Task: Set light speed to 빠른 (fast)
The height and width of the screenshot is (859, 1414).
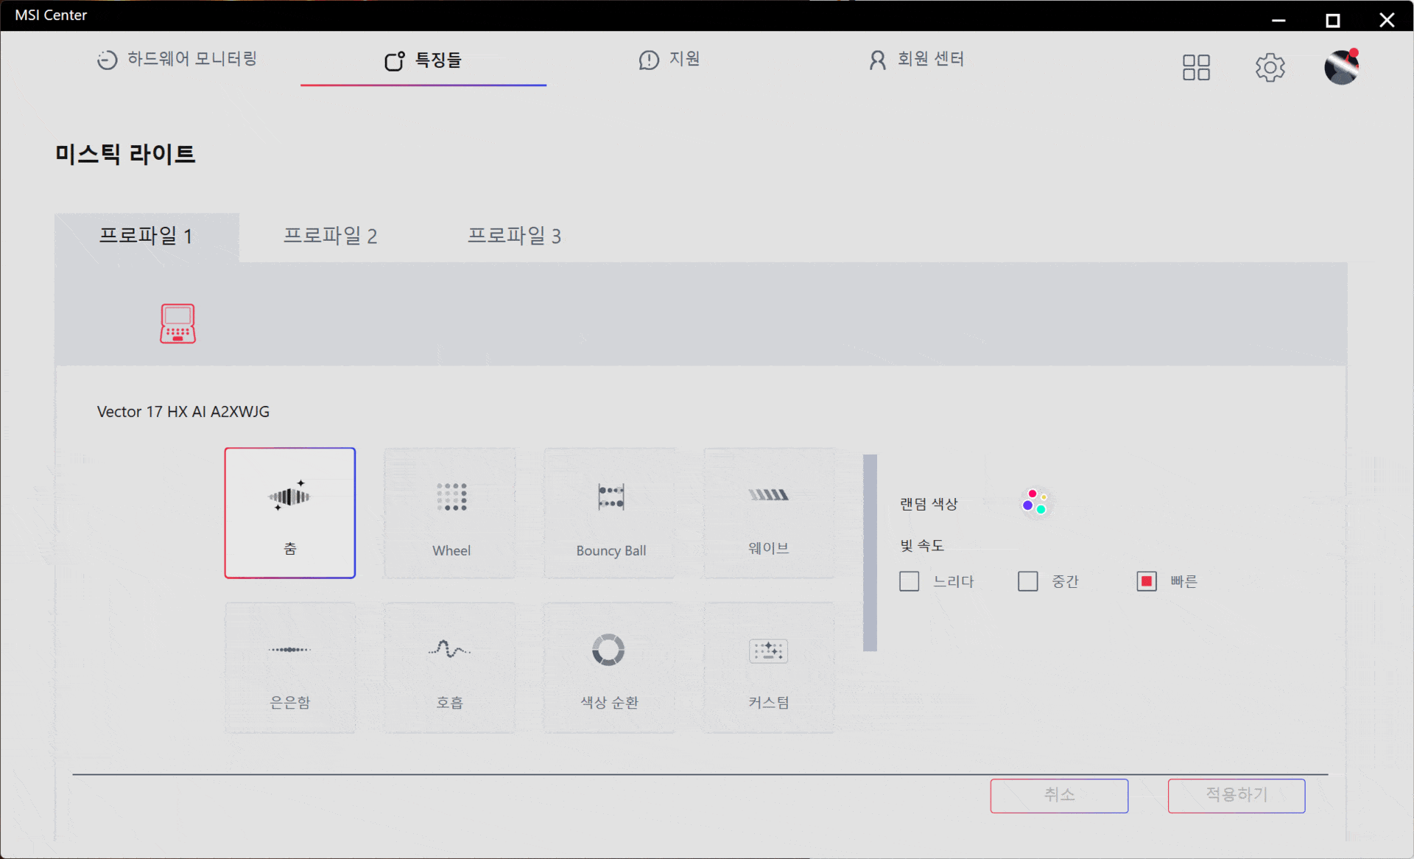Action: pyautogui.click(x=1147, y=581)
